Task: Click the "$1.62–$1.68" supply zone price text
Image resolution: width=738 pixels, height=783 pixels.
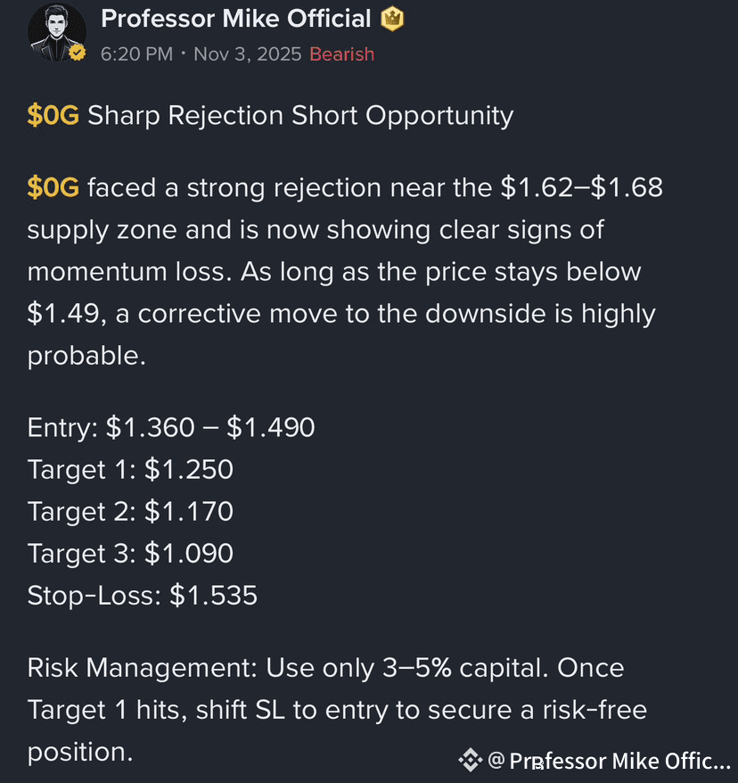Action: pos(581,188)
